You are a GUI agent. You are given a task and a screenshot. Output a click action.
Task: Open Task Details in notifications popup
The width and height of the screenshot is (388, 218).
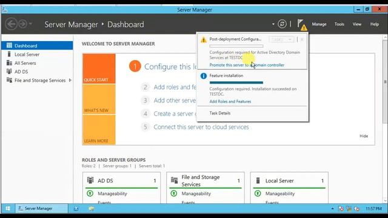219,113
